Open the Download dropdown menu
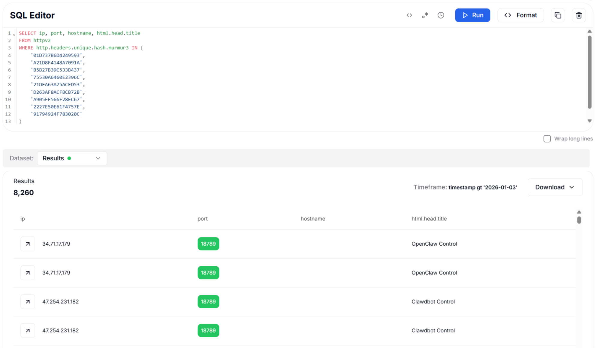The height and width of the screenshot is (348, 600). [x=555, y=187]
